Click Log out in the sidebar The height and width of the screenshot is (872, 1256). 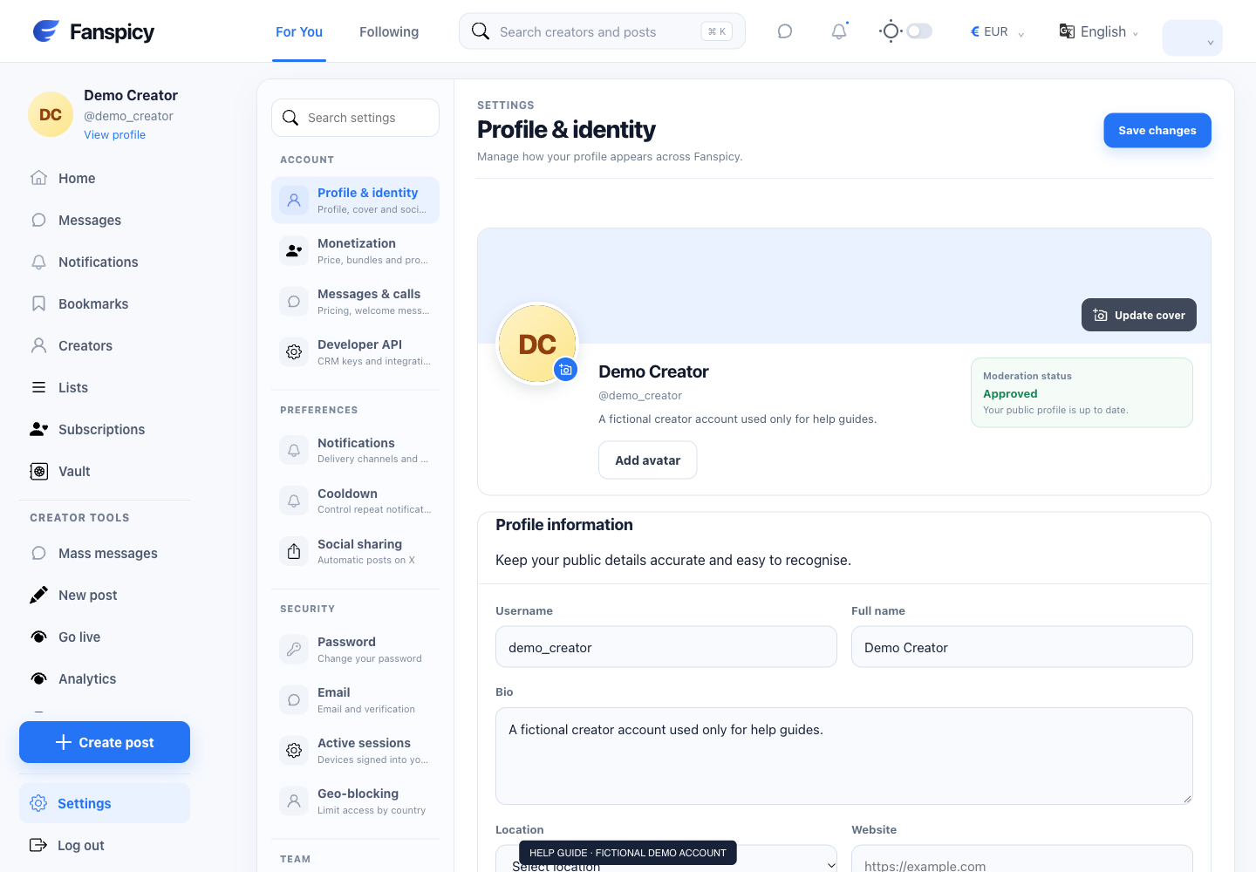click(105, 845)
